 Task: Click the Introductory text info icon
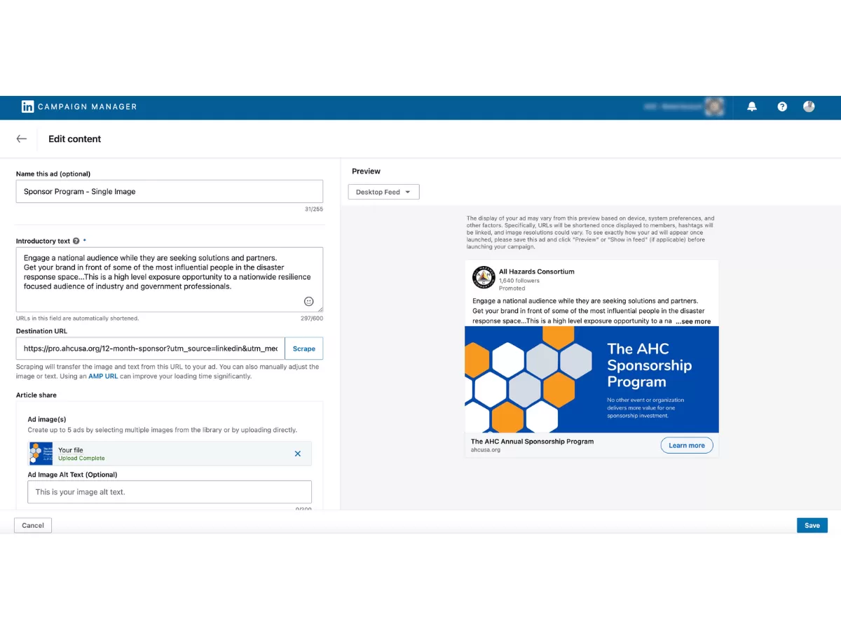(76, 241)
